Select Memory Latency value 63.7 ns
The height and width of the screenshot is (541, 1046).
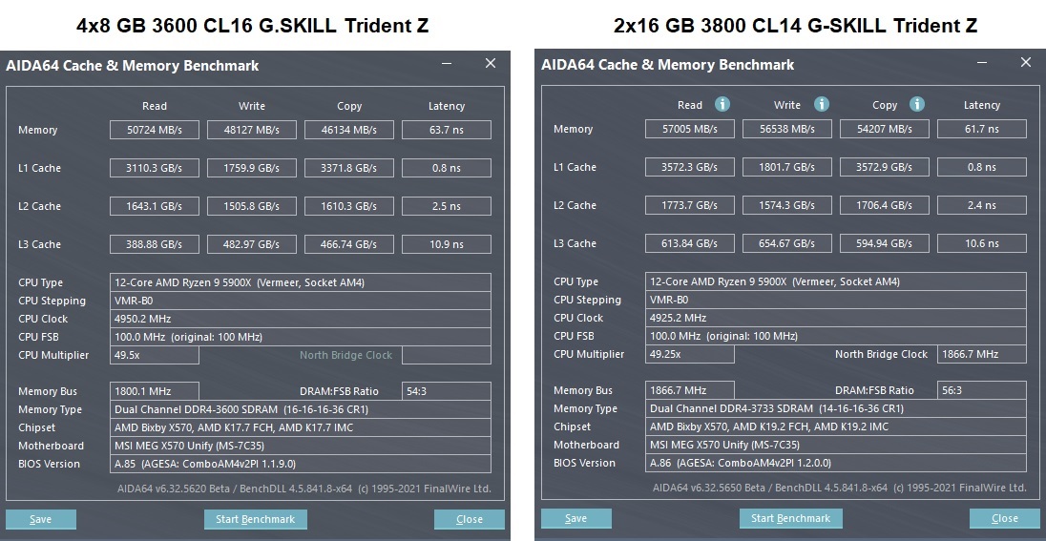pyautogui.click(x=447, y=130)
